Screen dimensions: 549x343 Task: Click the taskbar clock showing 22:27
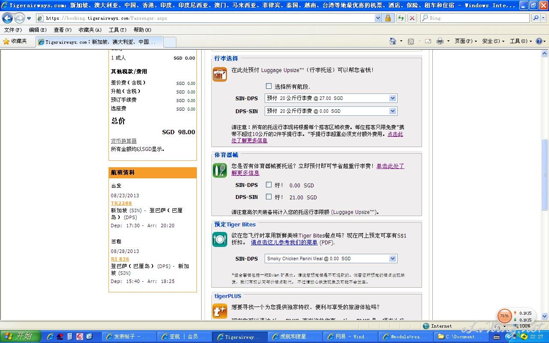click(537, 337)
